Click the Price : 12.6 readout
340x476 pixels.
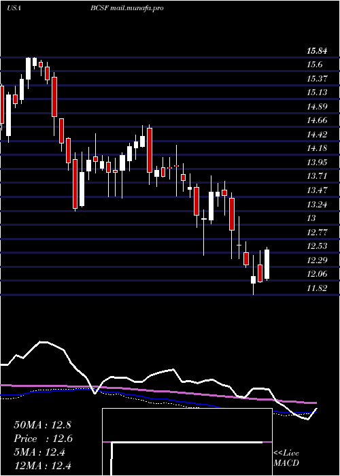[43, 439]
